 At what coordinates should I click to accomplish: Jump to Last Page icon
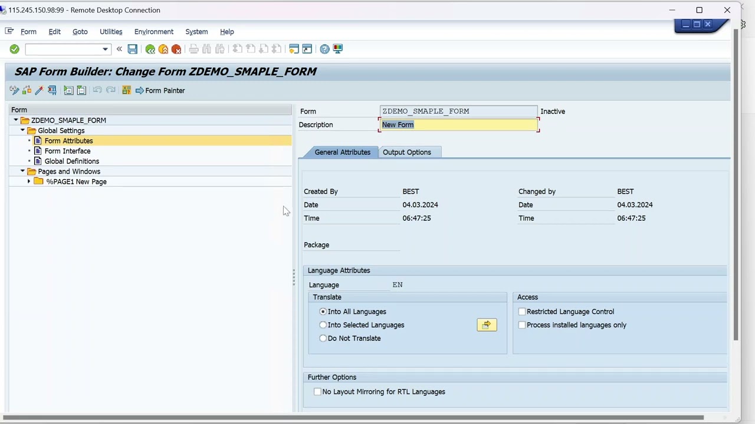click(277, 49)
